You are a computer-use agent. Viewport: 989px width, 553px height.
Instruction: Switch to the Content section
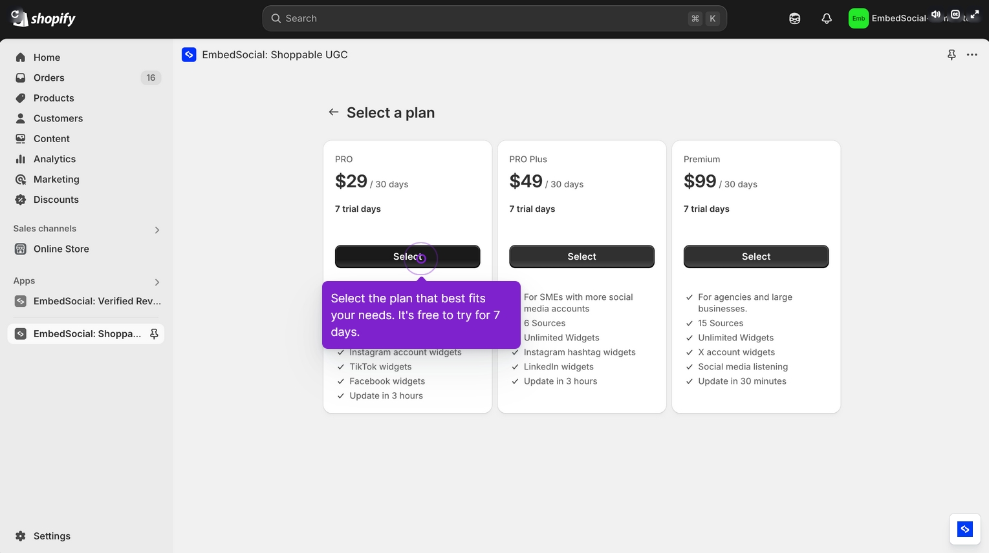click(20, 138)
